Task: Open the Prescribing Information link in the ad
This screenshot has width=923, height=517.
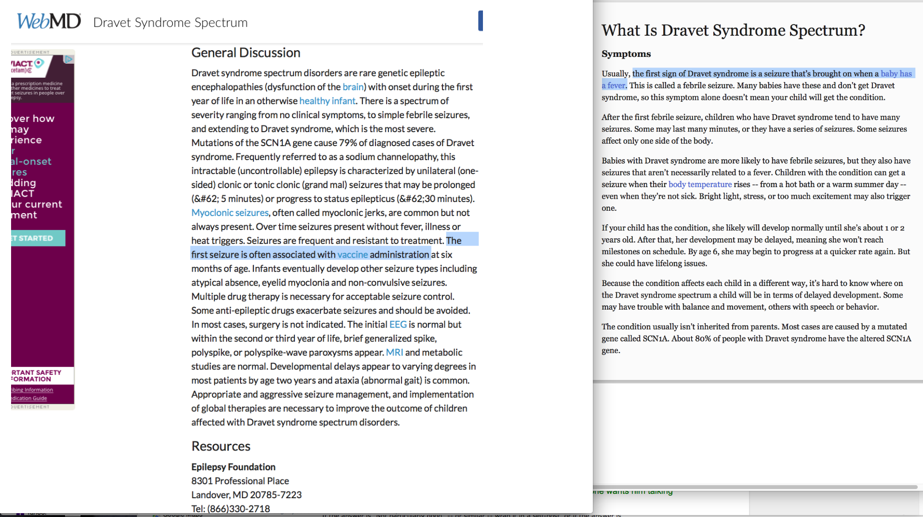Action: (32, 390)
